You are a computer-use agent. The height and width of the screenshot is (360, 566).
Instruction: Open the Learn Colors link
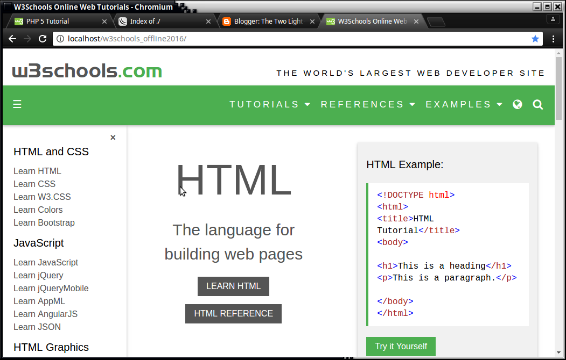[38, 210]
